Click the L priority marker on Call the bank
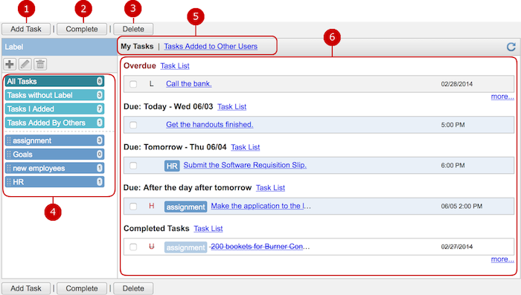This screenshot has height=295, width=521. point(152,84)
